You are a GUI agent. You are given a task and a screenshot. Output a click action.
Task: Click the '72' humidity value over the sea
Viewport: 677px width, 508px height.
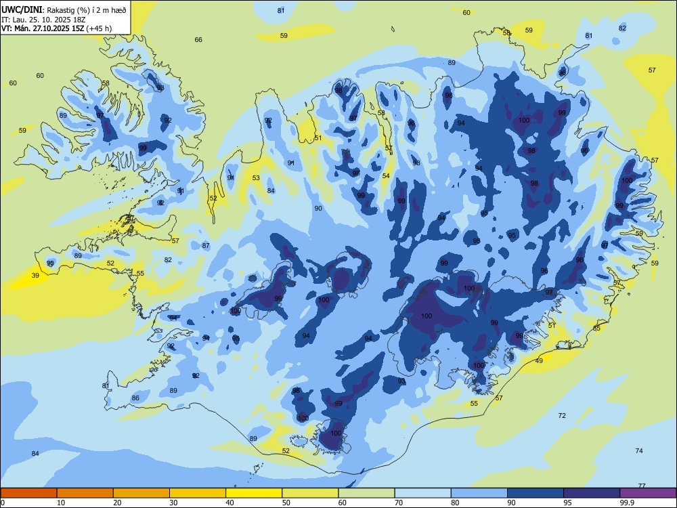562,416
